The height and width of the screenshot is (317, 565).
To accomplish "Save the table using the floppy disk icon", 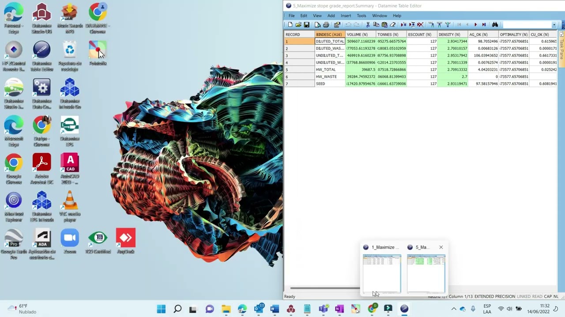I will coord(306,25).
